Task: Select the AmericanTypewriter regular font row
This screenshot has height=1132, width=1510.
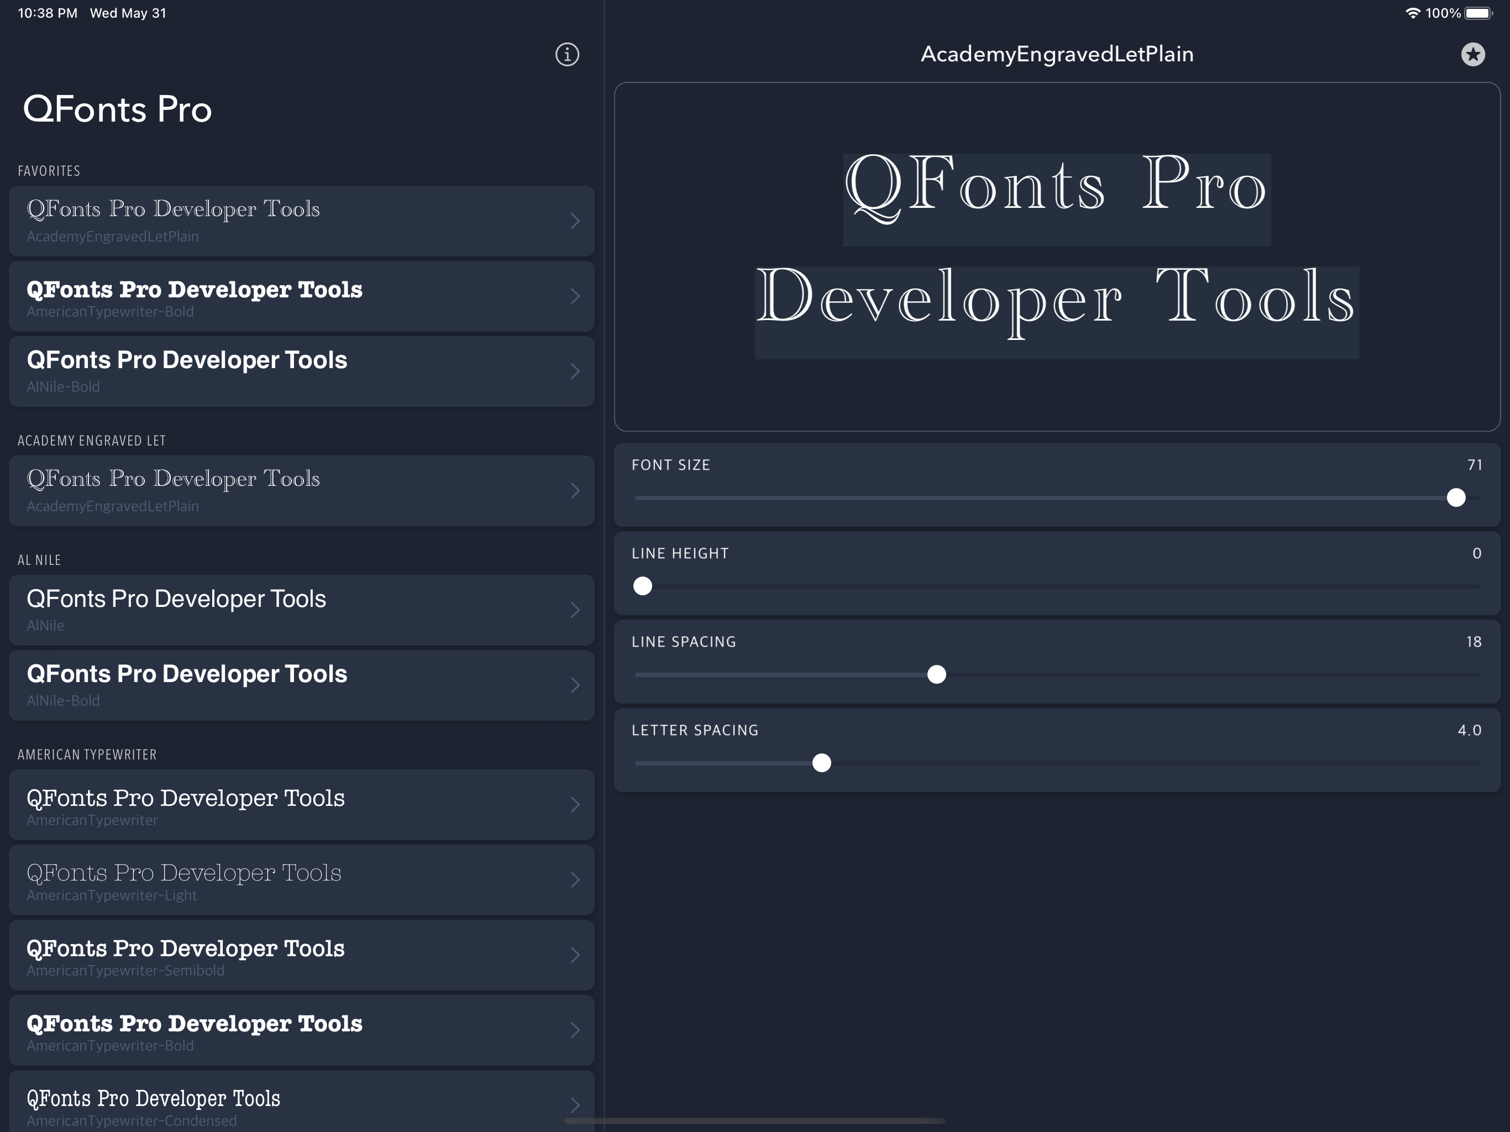Action: [x=302, y=805]
